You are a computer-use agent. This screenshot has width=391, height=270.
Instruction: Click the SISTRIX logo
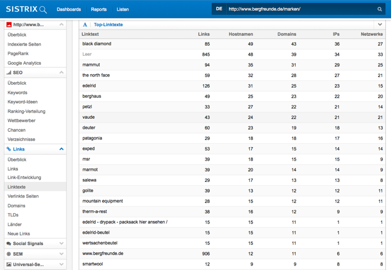(x=26, y=9)
